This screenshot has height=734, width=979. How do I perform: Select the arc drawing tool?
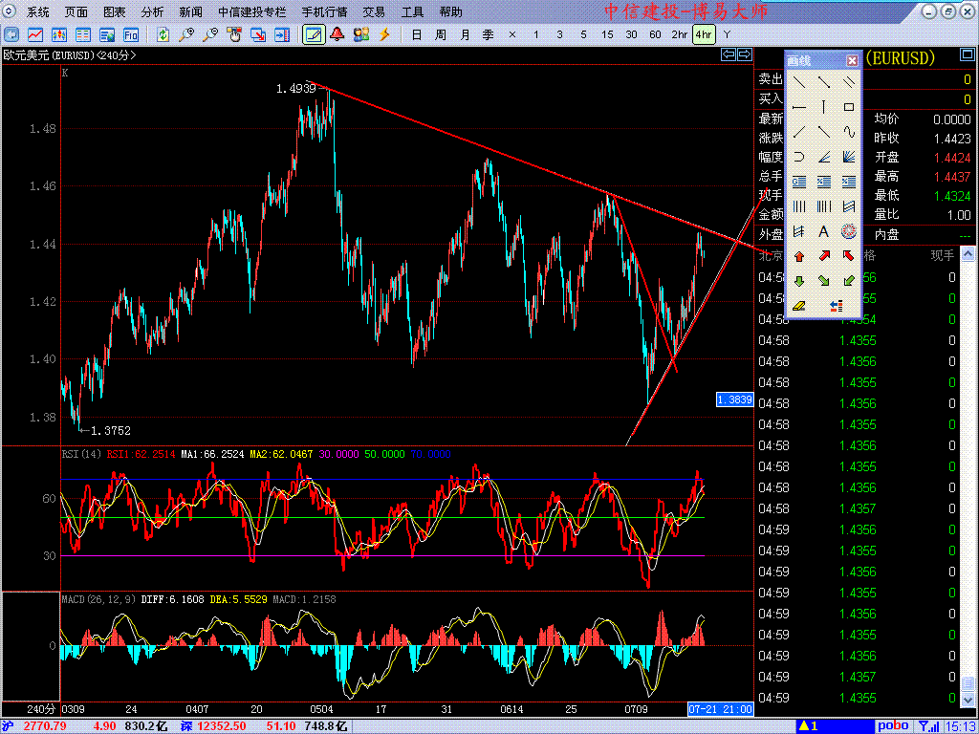[798, 157]
